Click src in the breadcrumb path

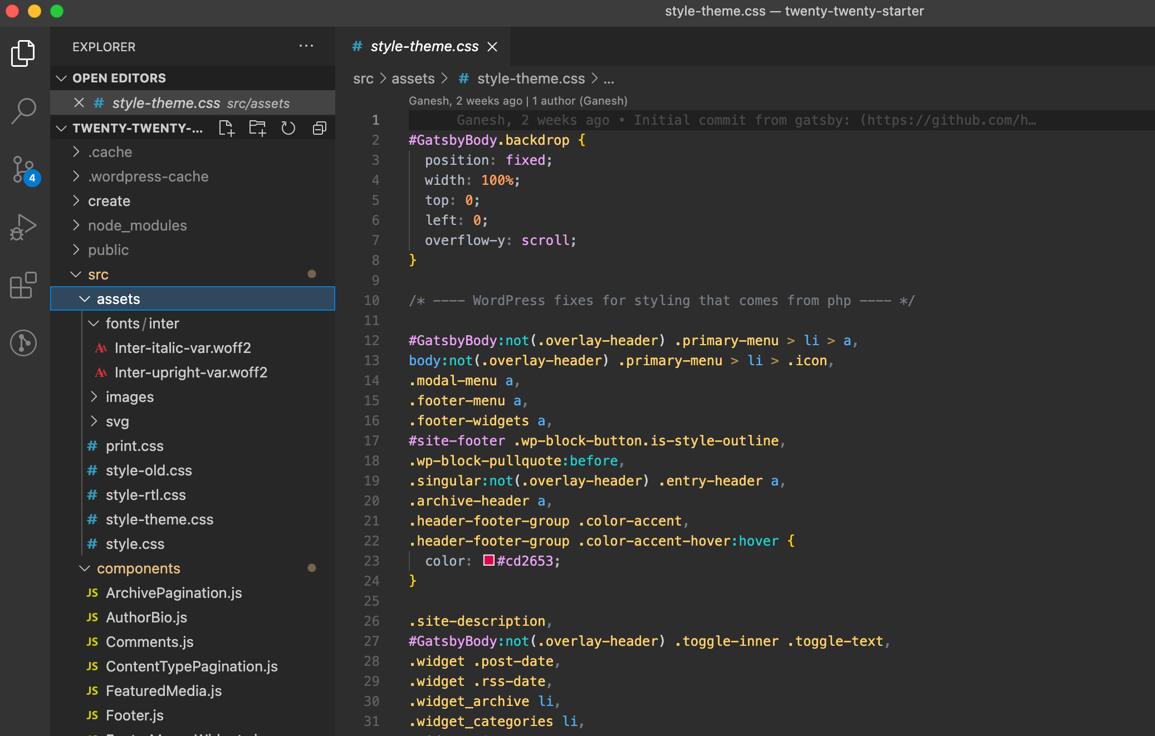[363, 78]
